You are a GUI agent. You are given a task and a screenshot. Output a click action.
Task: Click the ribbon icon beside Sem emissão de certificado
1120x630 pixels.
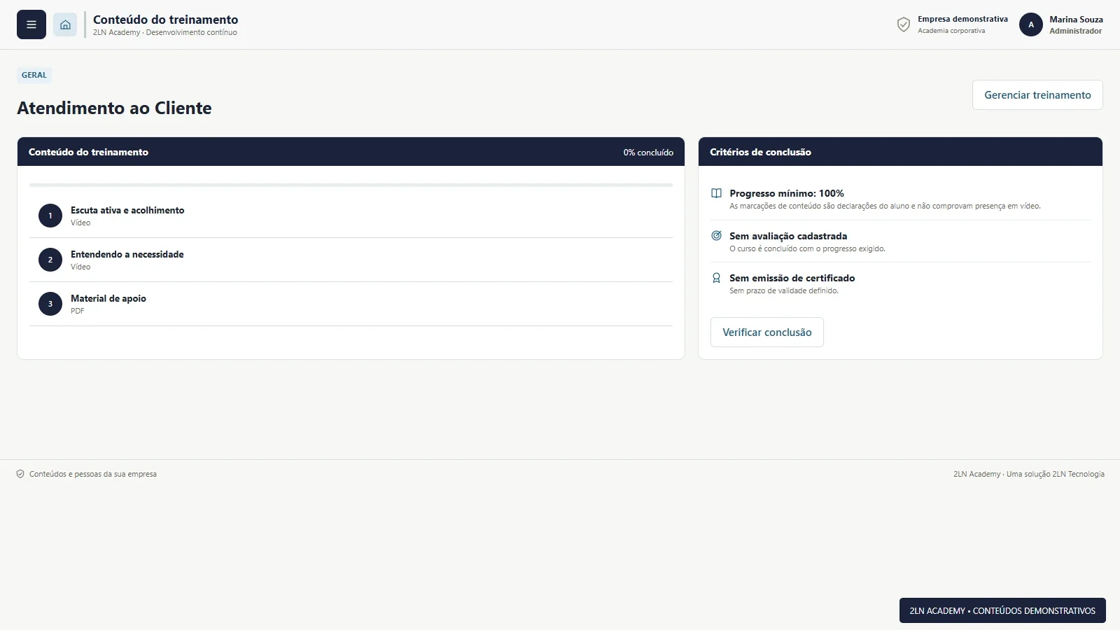click(716, 278)
